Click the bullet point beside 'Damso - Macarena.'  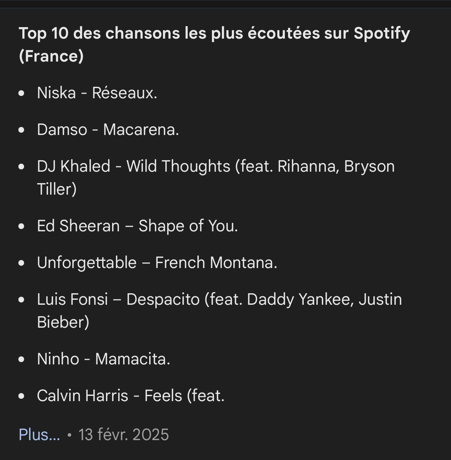click(x=22, y=130)
